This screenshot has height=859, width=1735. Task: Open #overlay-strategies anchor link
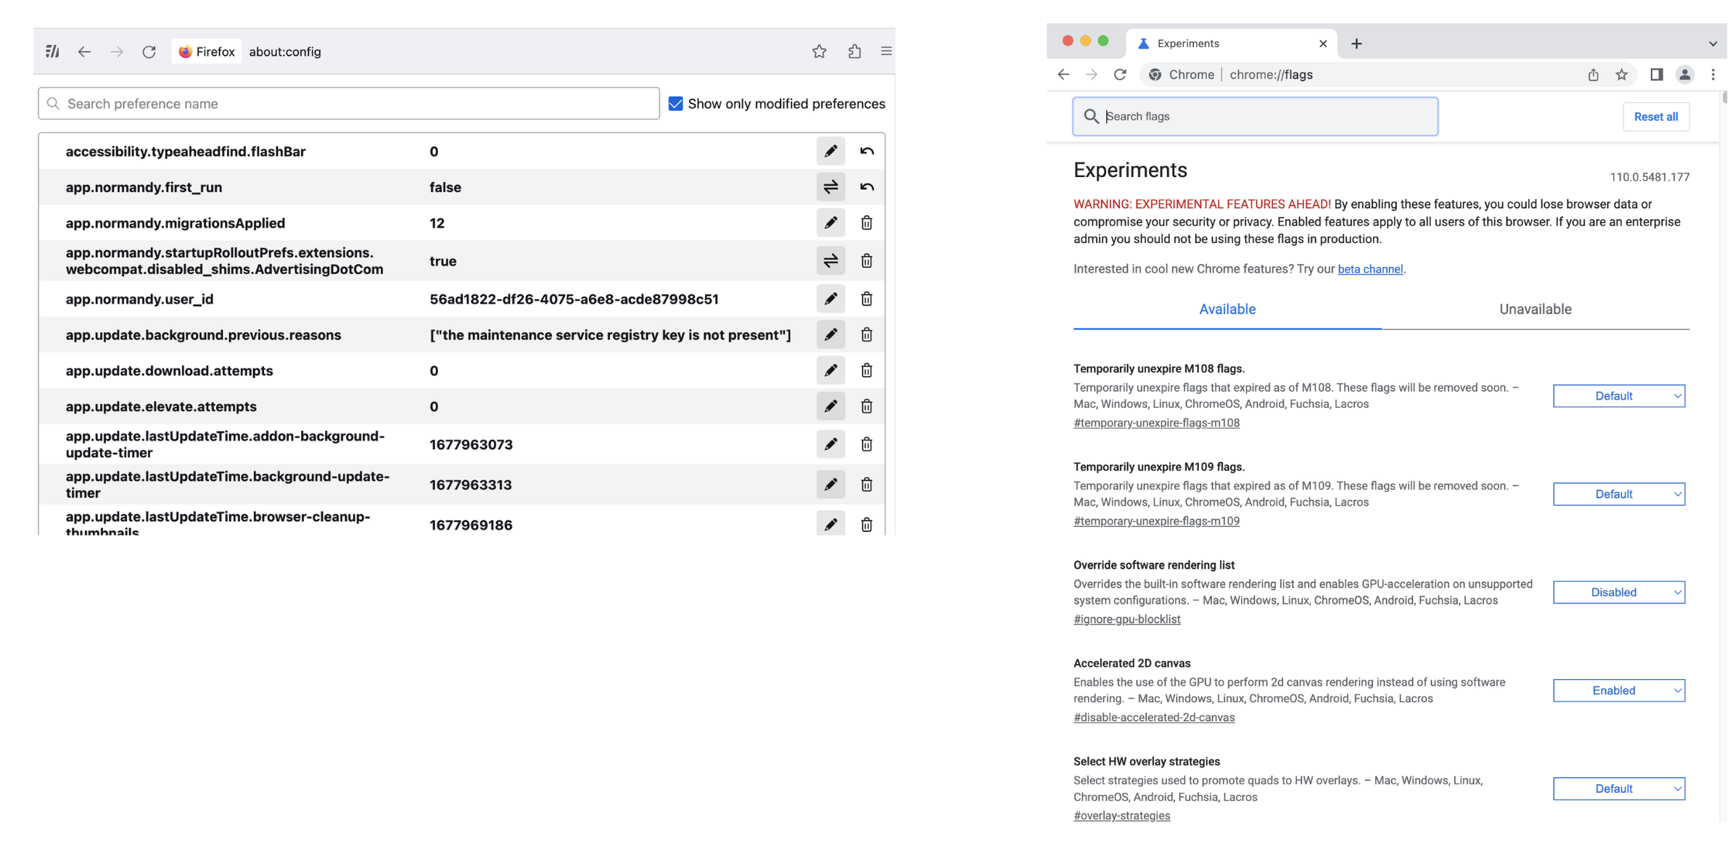1121,815
